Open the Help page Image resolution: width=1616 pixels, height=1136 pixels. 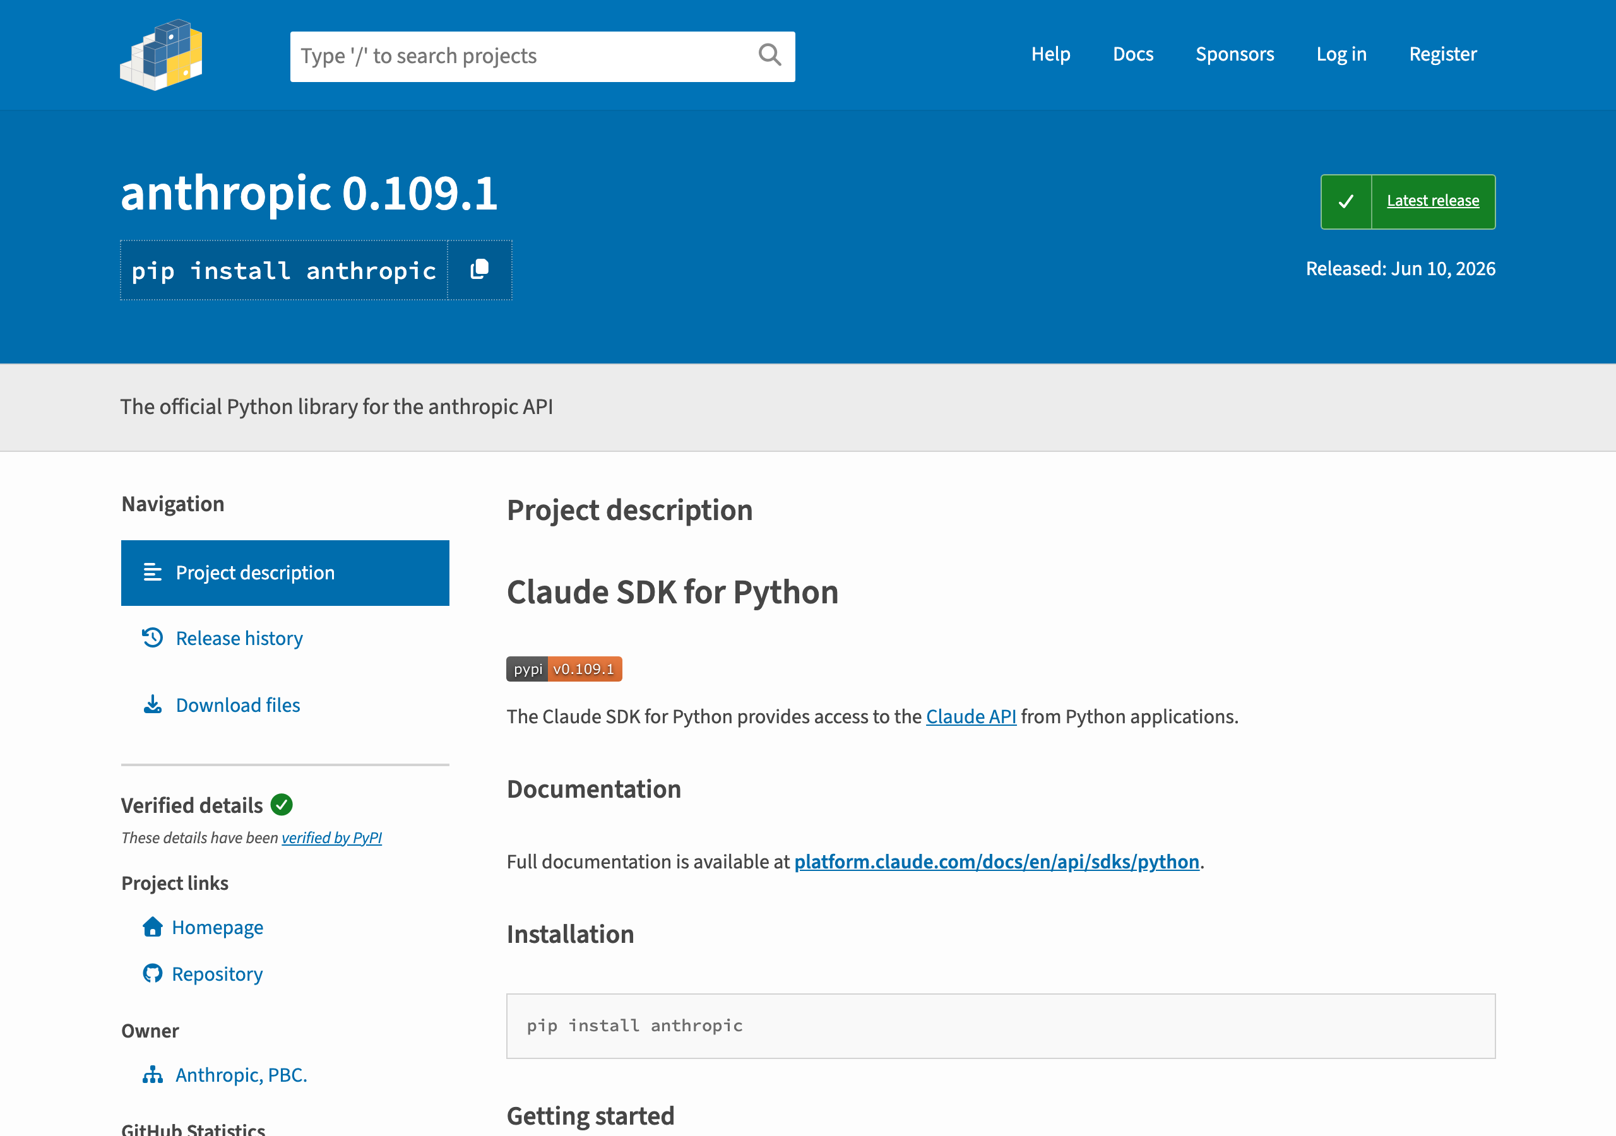click(1050, 54)
